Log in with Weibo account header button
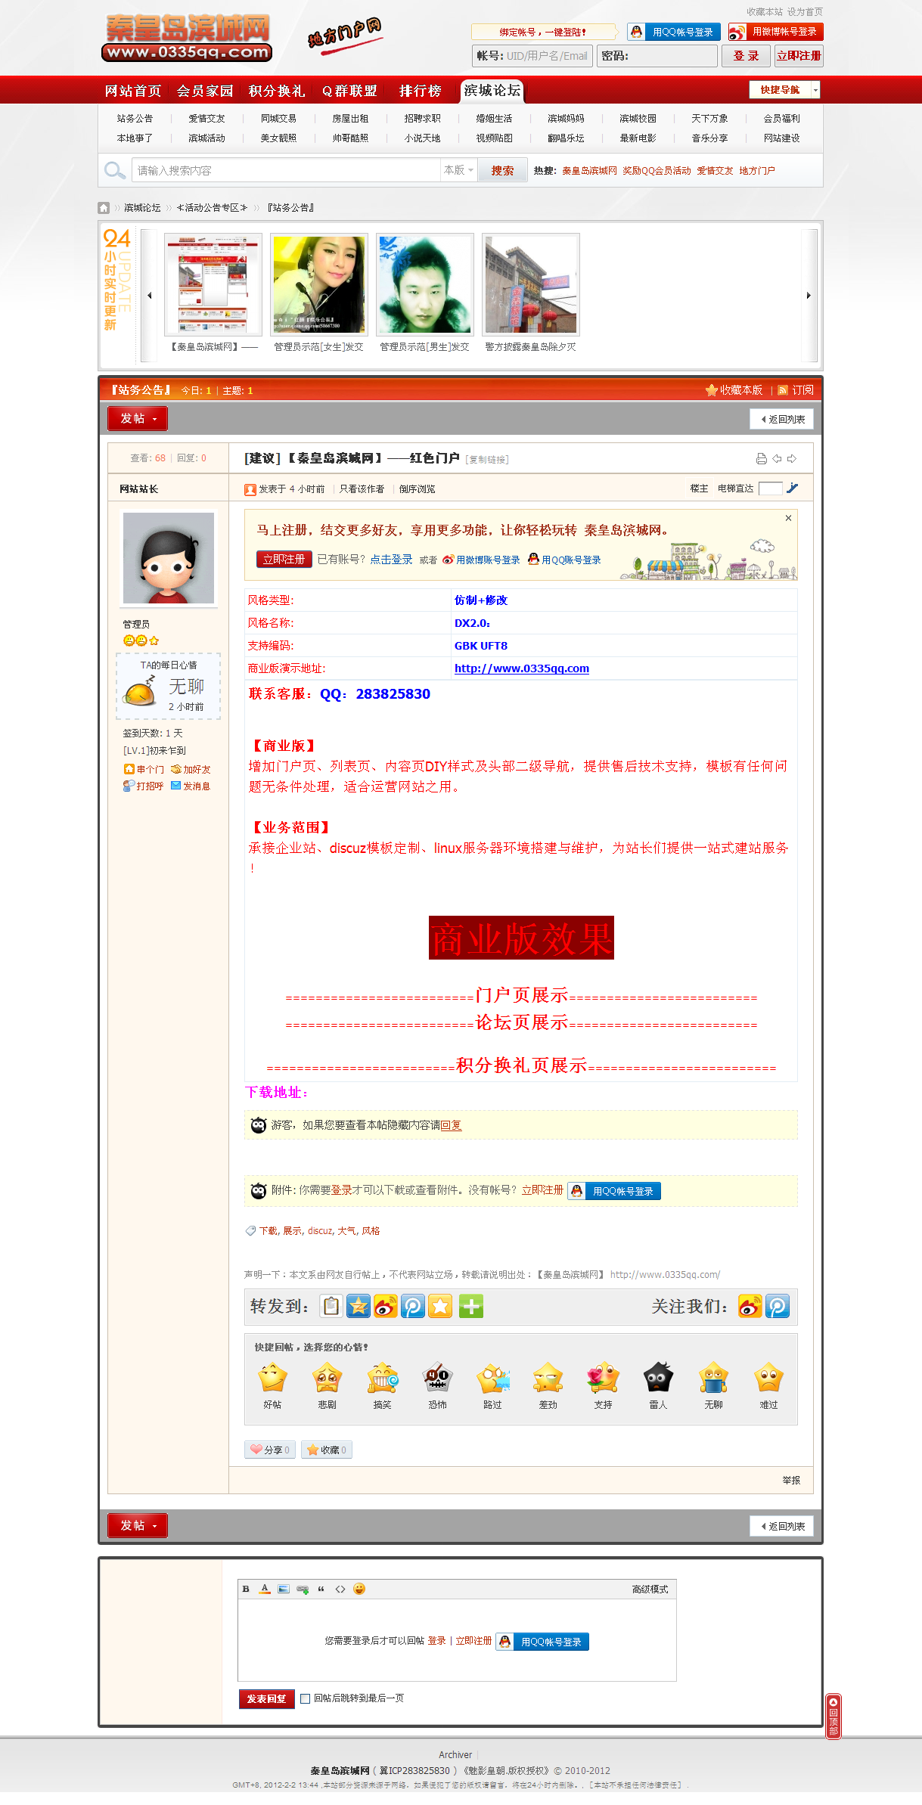Screen dimensions: 922x1805 click(775, 32)
